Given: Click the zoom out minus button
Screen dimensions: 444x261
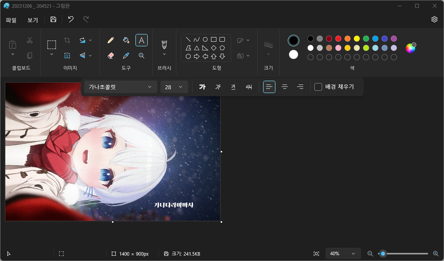Looking at the screenshot, I should pos(370,254).
